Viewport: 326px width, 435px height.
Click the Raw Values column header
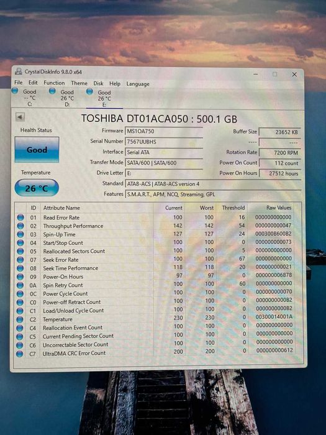(279, 208)
